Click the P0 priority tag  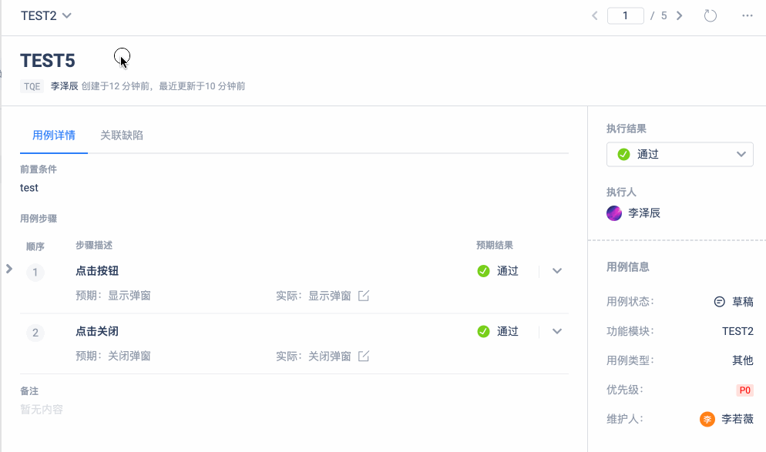pyautogui.click(x=744, y=390)
